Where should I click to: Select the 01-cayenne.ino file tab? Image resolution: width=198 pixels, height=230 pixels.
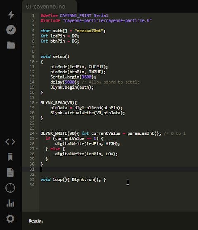click(x=46, y=7)
